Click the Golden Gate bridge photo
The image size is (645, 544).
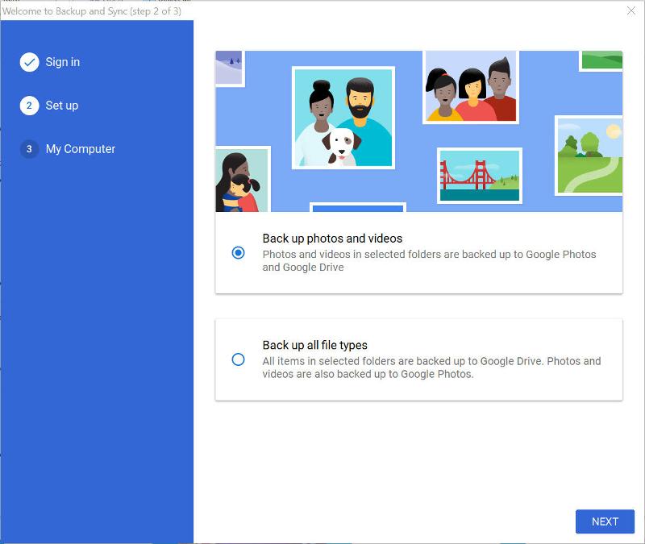(x=479, y=176)
